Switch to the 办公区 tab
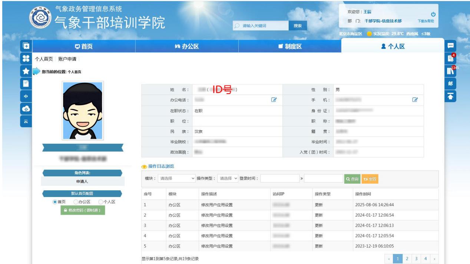This screenshot has height=264, width=470. (187, 46)
